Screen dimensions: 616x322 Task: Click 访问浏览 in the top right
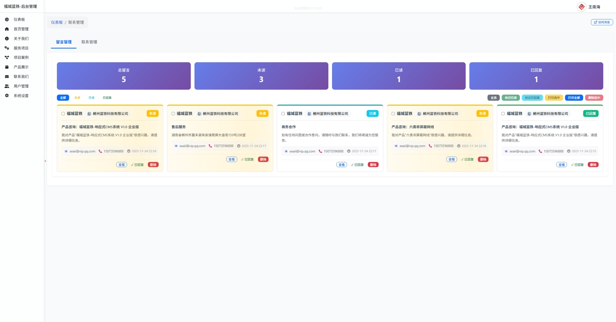click(602, 22)
